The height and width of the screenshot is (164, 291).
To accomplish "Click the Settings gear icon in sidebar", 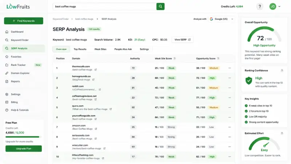I will (7, 94).
